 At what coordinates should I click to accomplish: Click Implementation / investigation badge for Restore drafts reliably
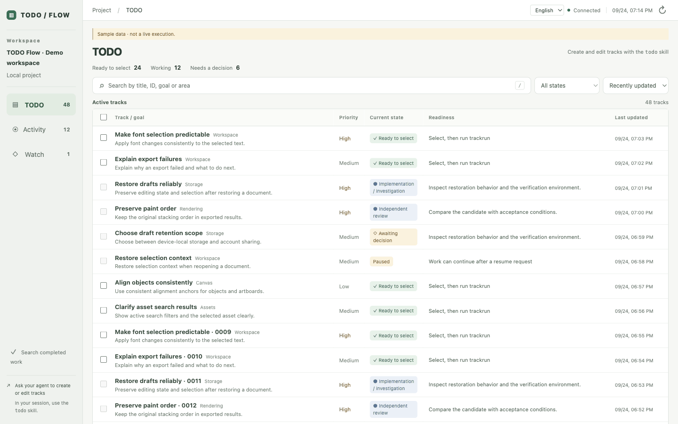(x=394, y=188)
